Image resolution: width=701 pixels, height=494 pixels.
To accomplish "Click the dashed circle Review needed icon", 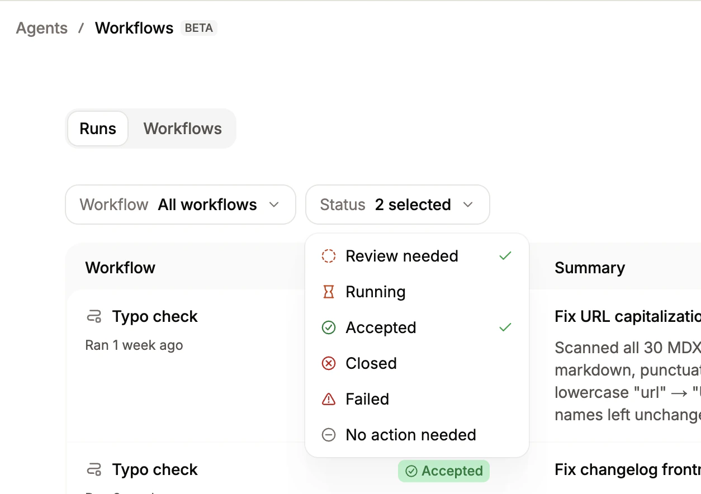I will [x=329, y=256].
